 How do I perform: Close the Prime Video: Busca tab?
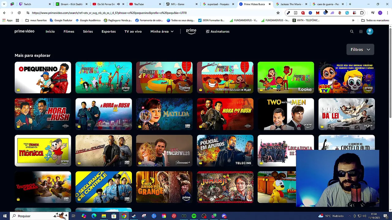coord(270,4)
